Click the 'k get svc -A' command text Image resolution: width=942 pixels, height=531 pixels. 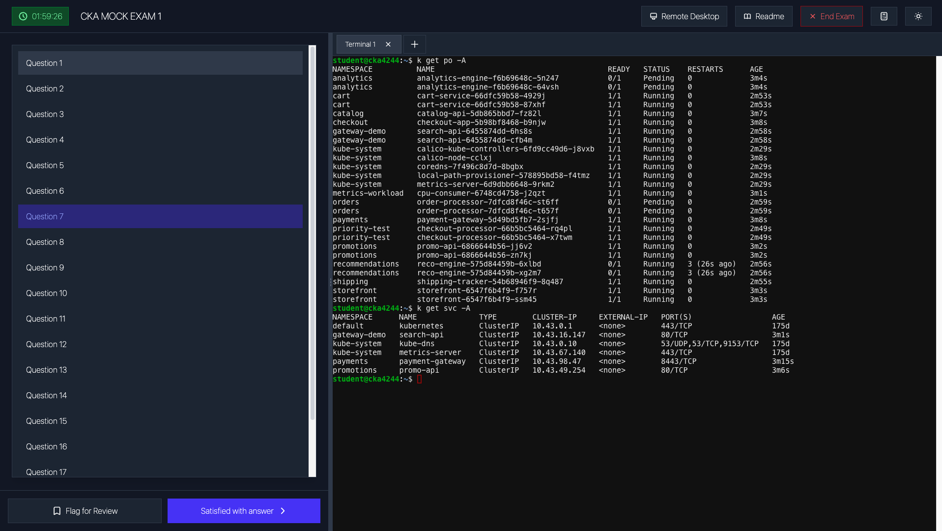click(x=443, y=308)
